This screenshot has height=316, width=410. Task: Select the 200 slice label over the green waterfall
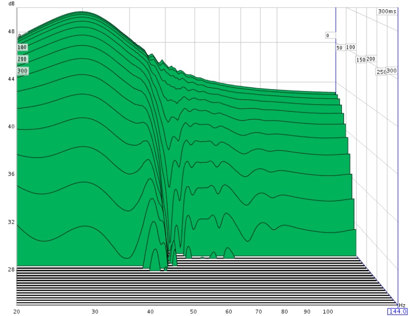[22, 59]
